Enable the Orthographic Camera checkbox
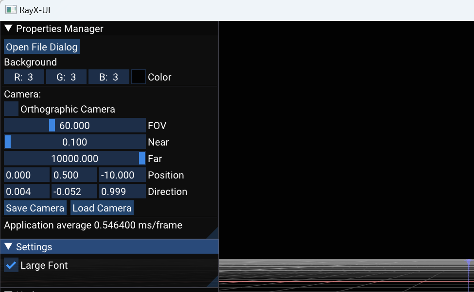This screenshot has height=292, width=474. pos(11,109)
